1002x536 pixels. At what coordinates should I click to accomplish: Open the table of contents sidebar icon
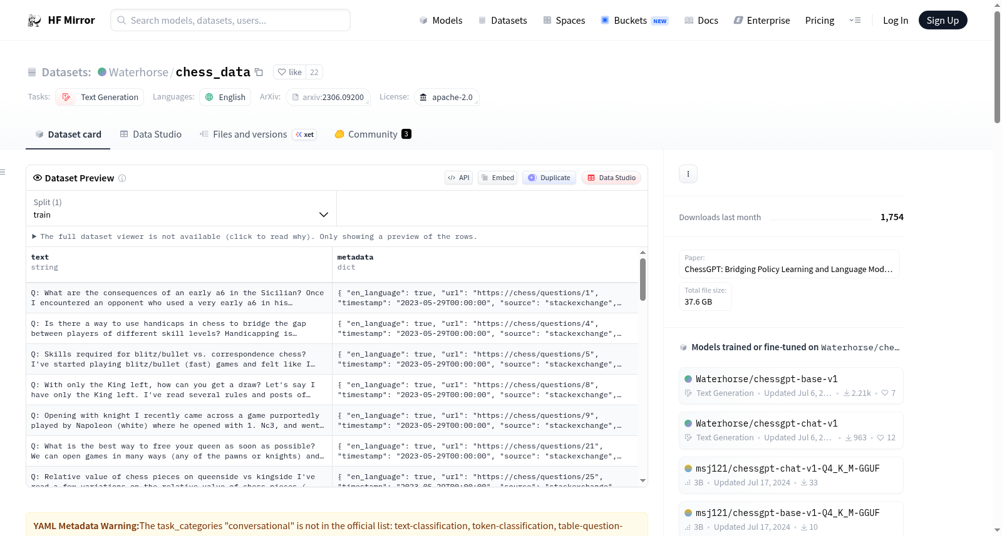tap(3, 172)
